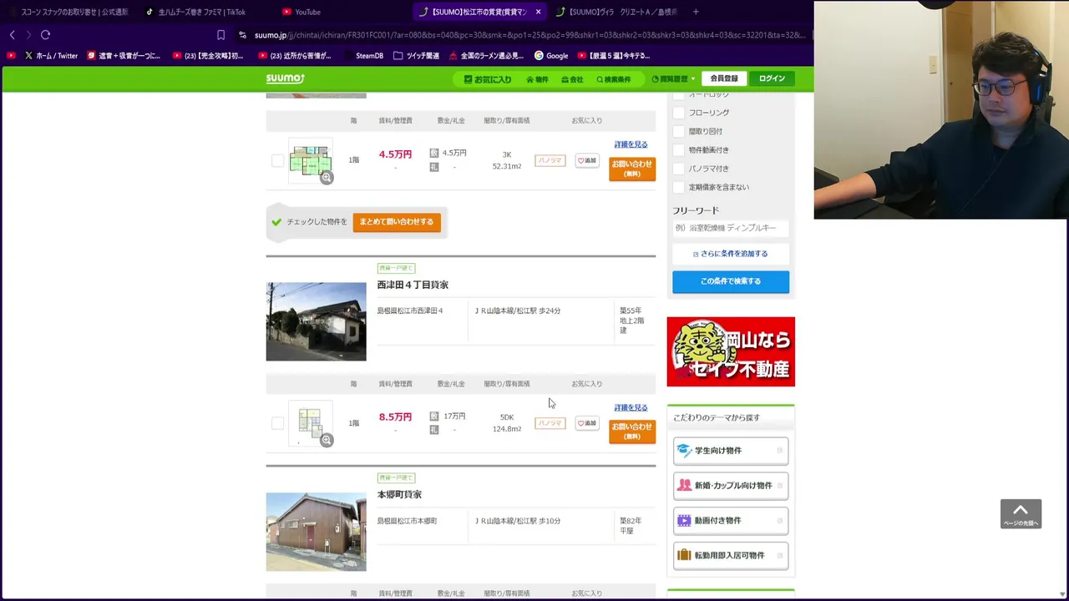Add the 4.5万円 listing to favorites

(587, 160)
